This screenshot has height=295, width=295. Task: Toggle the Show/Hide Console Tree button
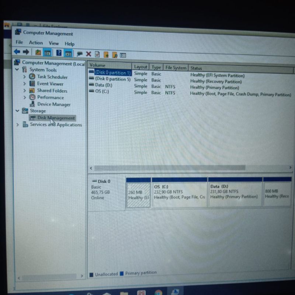[47, 53]
